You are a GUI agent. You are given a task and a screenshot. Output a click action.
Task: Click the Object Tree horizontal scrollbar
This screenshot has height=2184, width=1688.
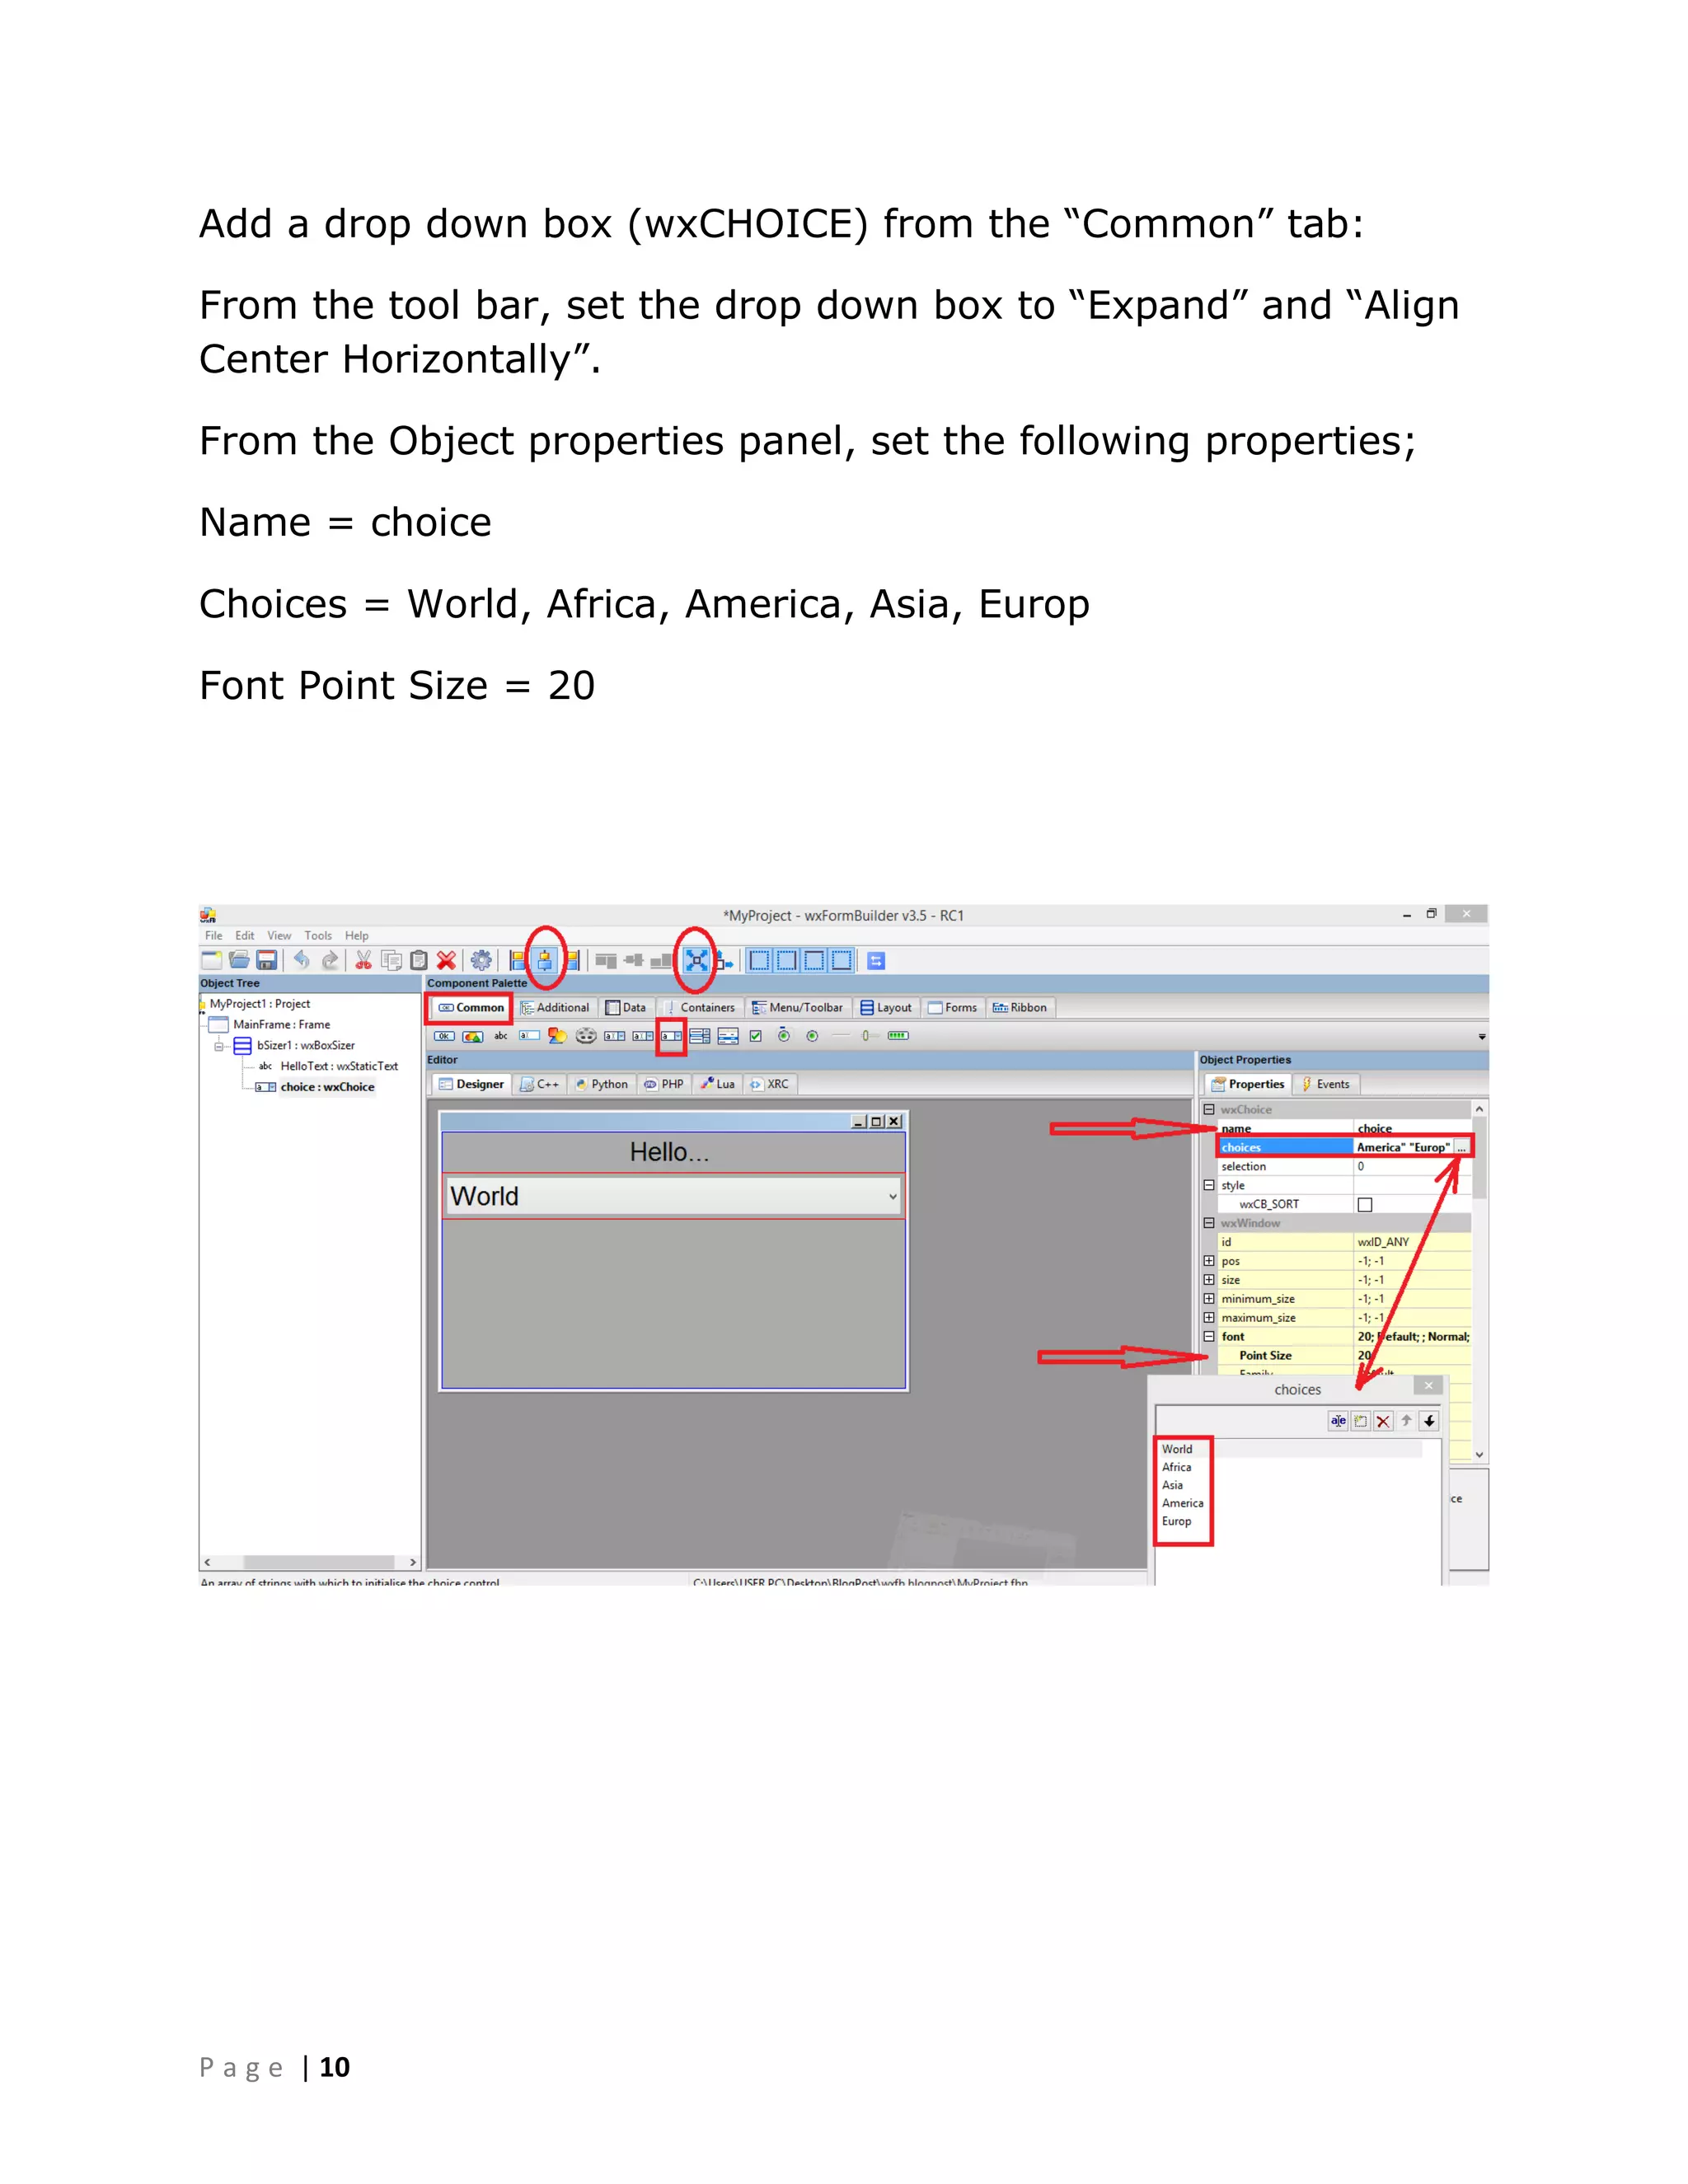318,1562
